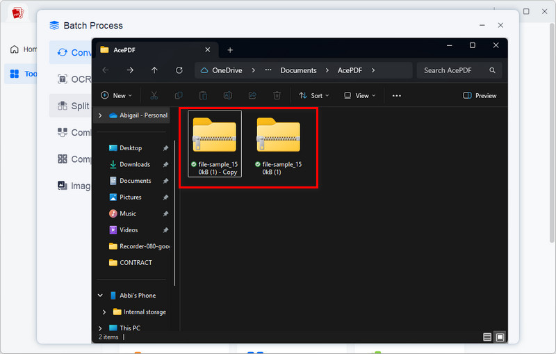
Task: Select the Image option in Batch Process
Action: pos(74,186)
